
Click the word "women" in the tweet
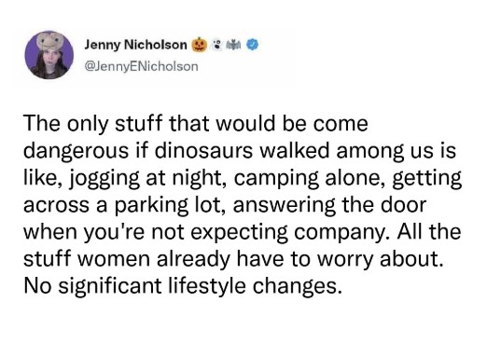114,259
